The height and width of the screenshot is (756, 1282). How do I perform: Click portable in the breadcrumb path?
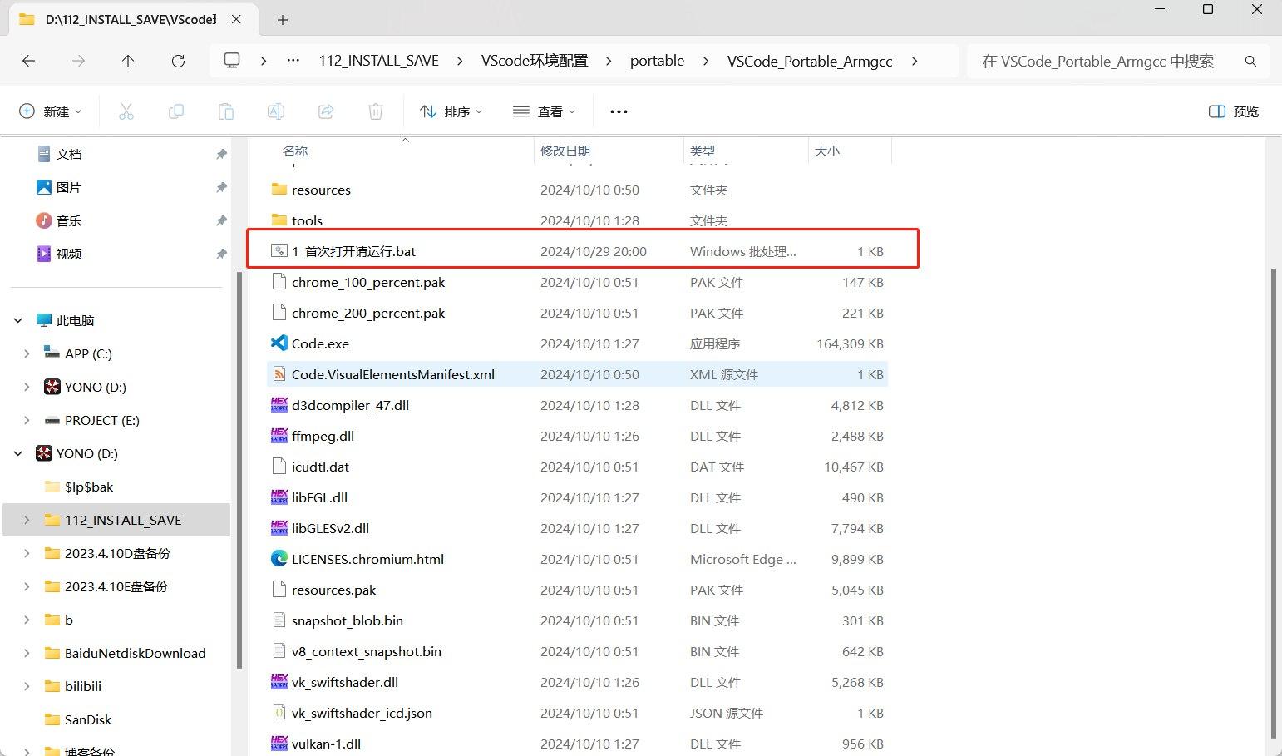click(657, 61)
